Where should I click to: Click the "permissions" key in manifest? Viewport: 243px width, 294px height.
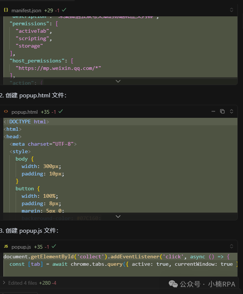29,24
